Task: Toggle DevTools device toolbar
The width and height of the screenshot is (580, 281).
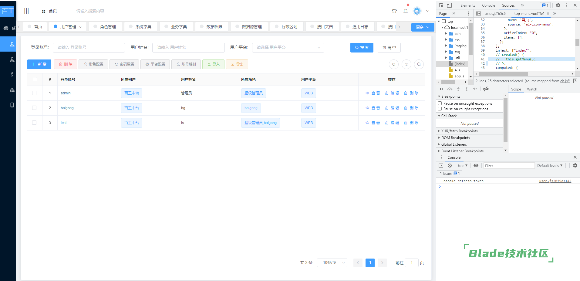Action: coord(449,5)
